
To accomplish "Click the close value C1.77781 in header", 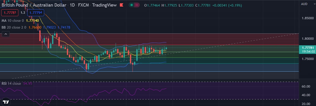I will point(204,5).
